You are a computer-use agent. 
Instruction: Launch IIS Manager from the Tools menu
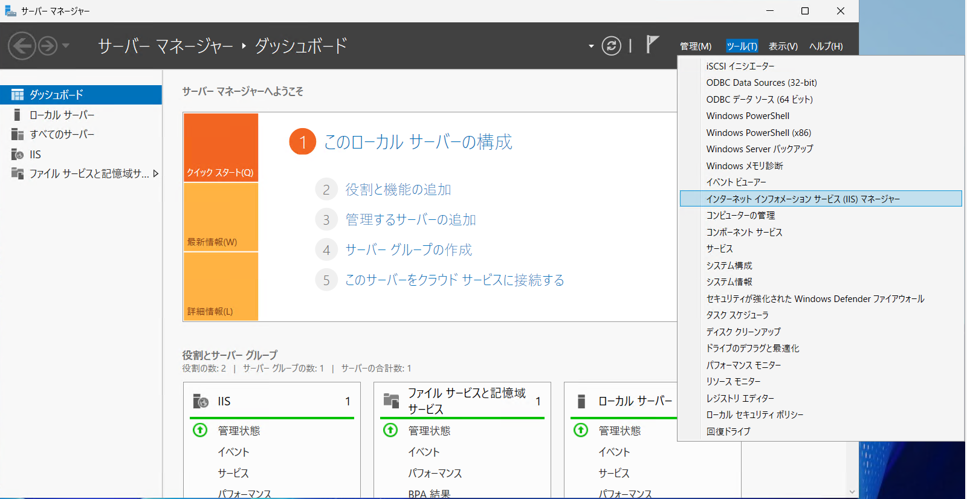(803, 199)
